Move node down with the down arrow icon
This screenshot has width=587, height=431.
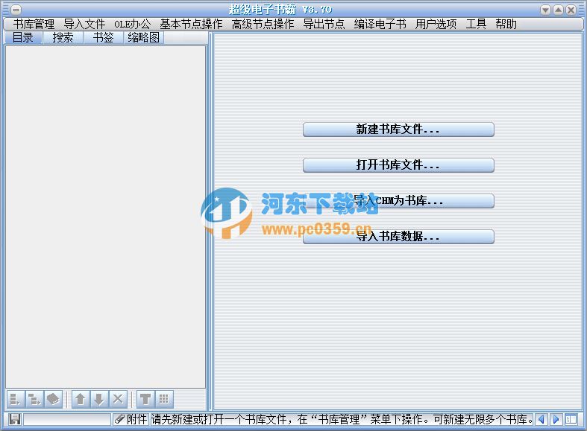point(99,399)
